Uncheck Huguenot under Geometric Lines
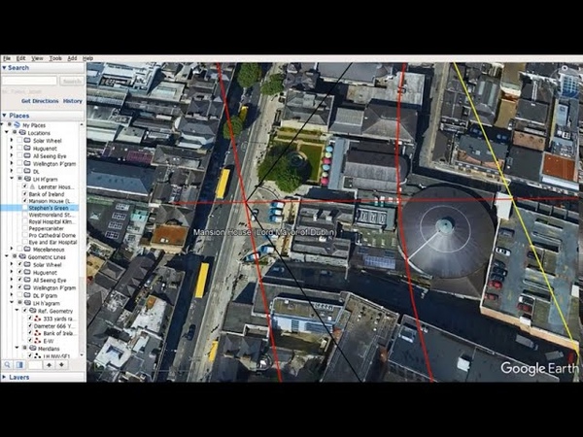 click(19, 272)
